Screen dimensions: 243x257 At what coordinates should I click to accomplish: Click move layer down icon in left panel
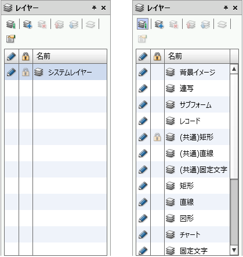pyautogui.click(x=74, y=24)
